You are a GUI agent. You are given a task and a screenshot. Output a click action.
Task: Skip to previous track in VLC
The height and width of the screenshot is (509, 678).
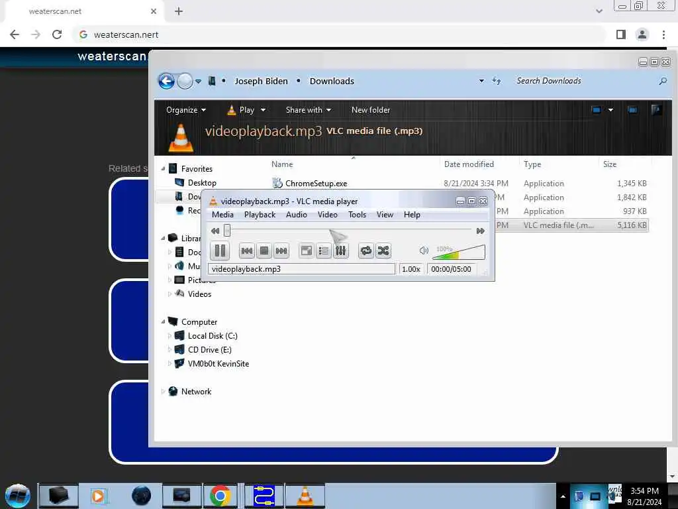point(246,251)
